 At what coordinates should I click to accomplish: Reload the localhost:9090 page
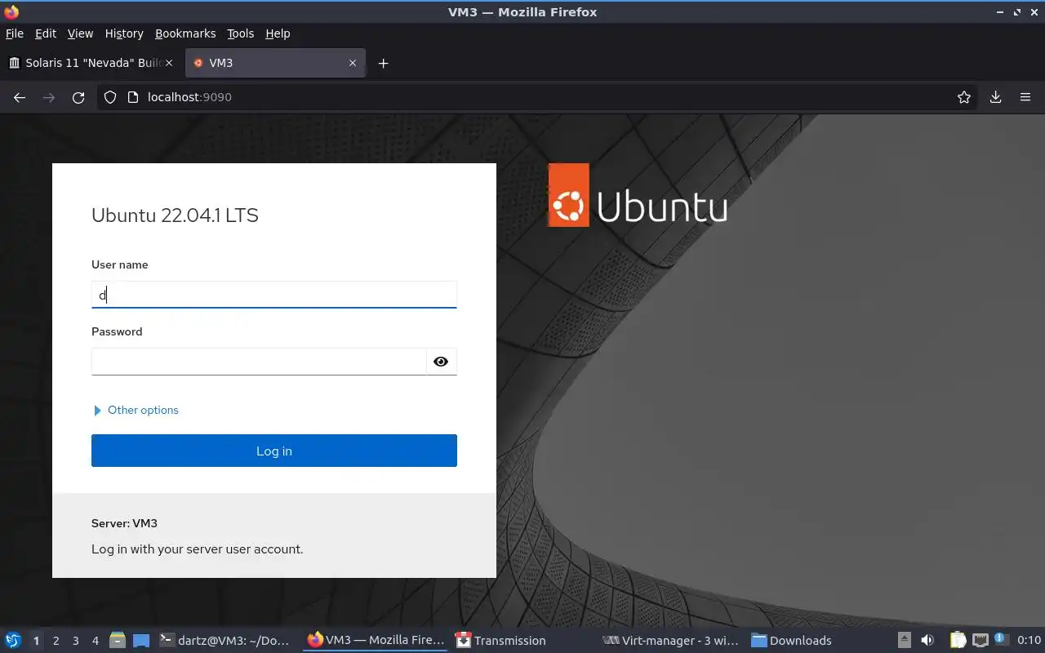click(x=78, y=97)
